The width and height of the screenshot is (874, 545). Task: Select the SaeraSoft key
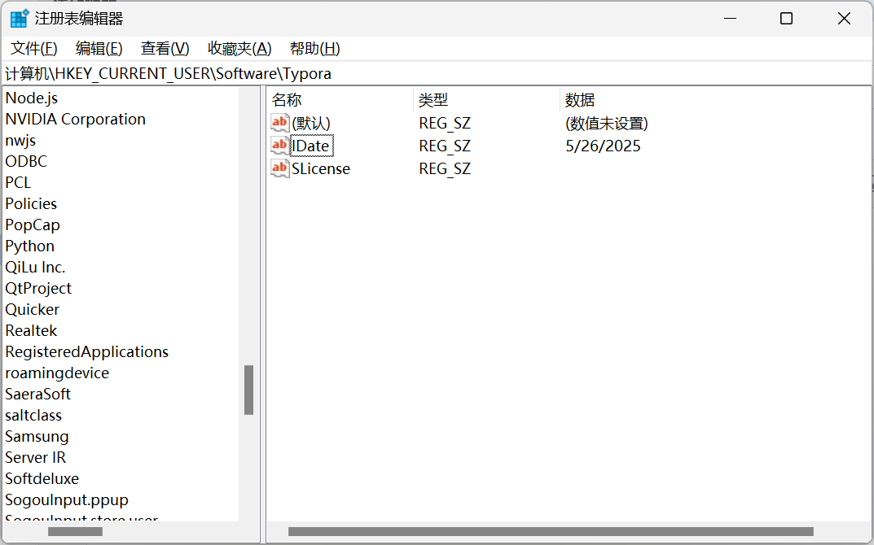point(38,395)
